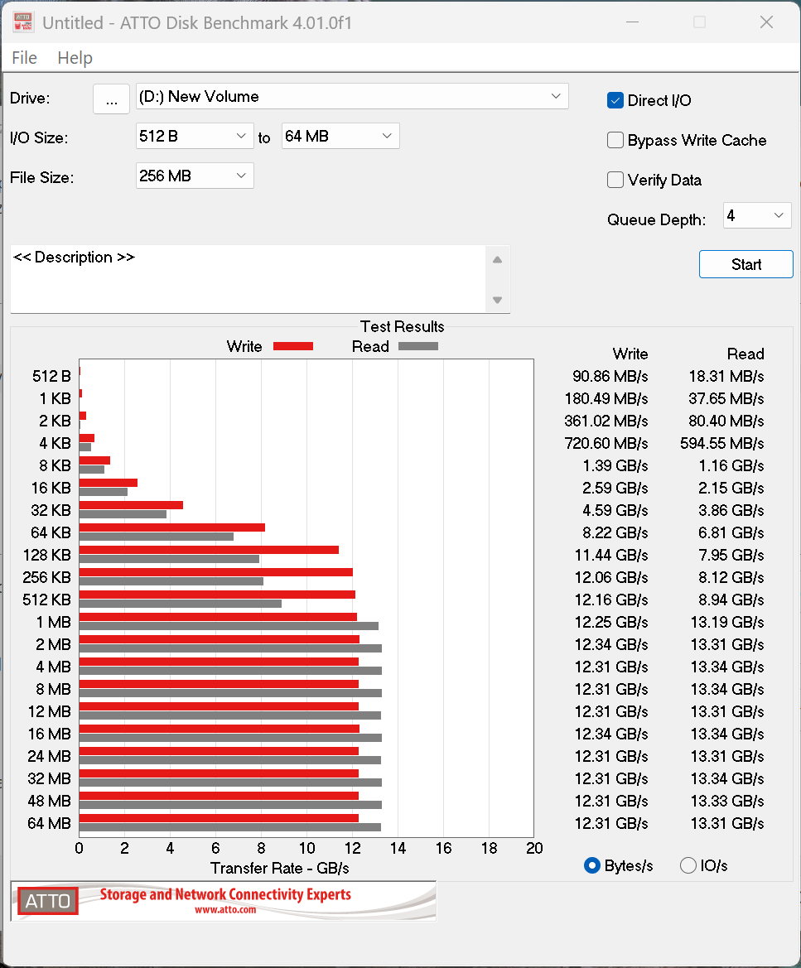801x968 pixels.
Task: Open the minimum I/O Size 512 B dropdown
Action: coord(195,136)
